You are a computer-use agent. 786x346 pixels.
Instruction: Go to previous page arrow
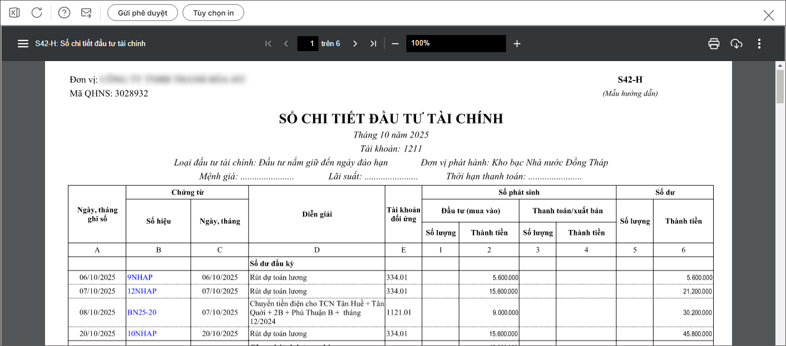[x=286, y=43]
